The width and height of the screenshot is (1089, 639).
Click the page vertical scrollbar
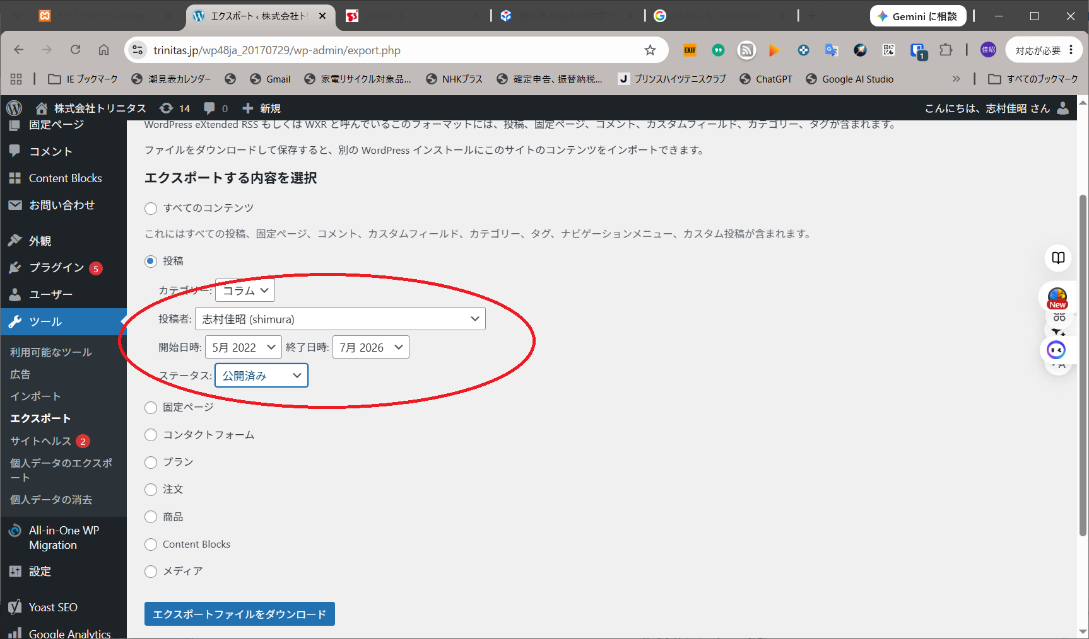(x=1083, y=366)
